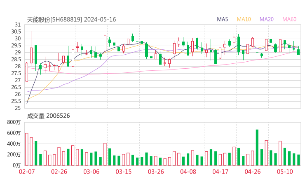Click the 03-26 date axis label

tap(156, 172)
